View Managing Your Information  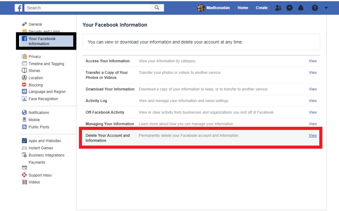tap(313, 124)
